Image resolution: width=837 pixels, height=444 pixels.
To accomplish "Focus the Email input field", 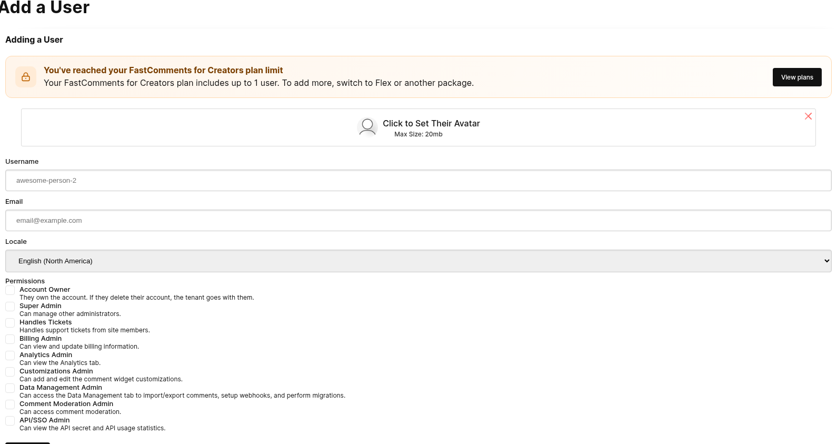I will (x=418, y=220).
